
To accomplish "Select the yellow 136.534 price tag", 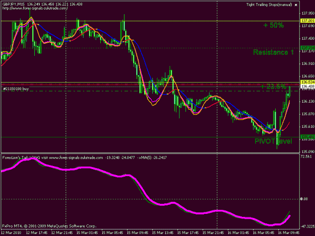I will point(307,82).
